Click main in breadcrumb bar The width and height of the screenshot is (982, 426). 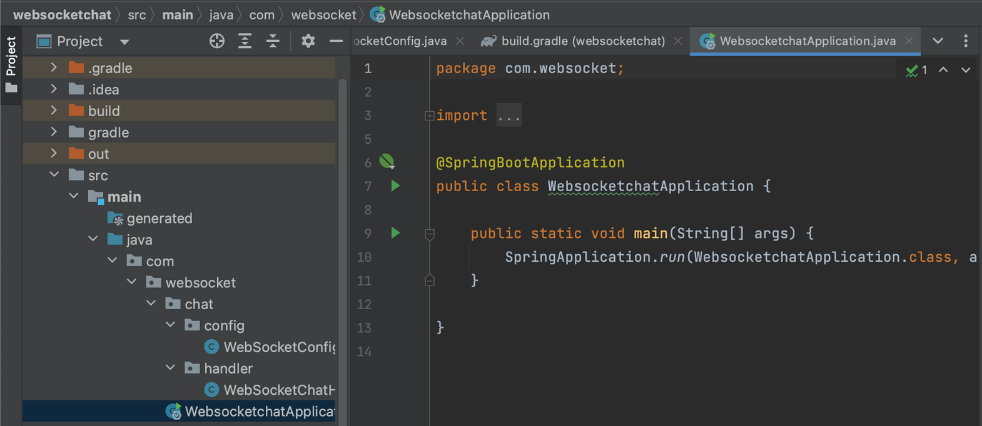click(178, 14)
